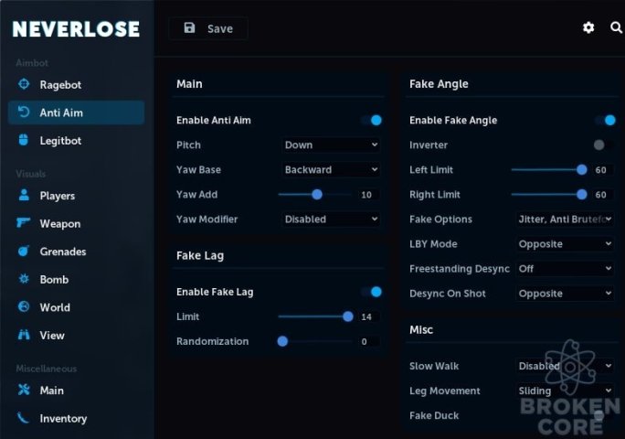
Task: Click the Yaw Add slider handle
Action: click(317, 195)
